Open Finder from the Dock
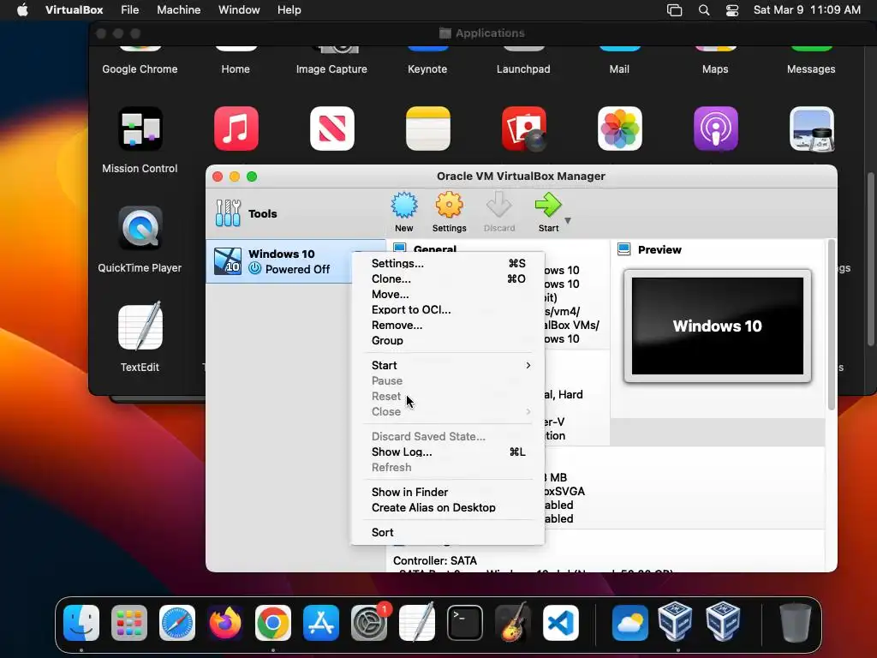The height and width of the screenshot is (658, 877). [81, 623]
